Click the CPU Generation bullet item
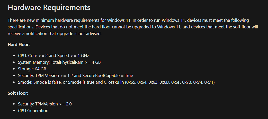 coord(33,111)
